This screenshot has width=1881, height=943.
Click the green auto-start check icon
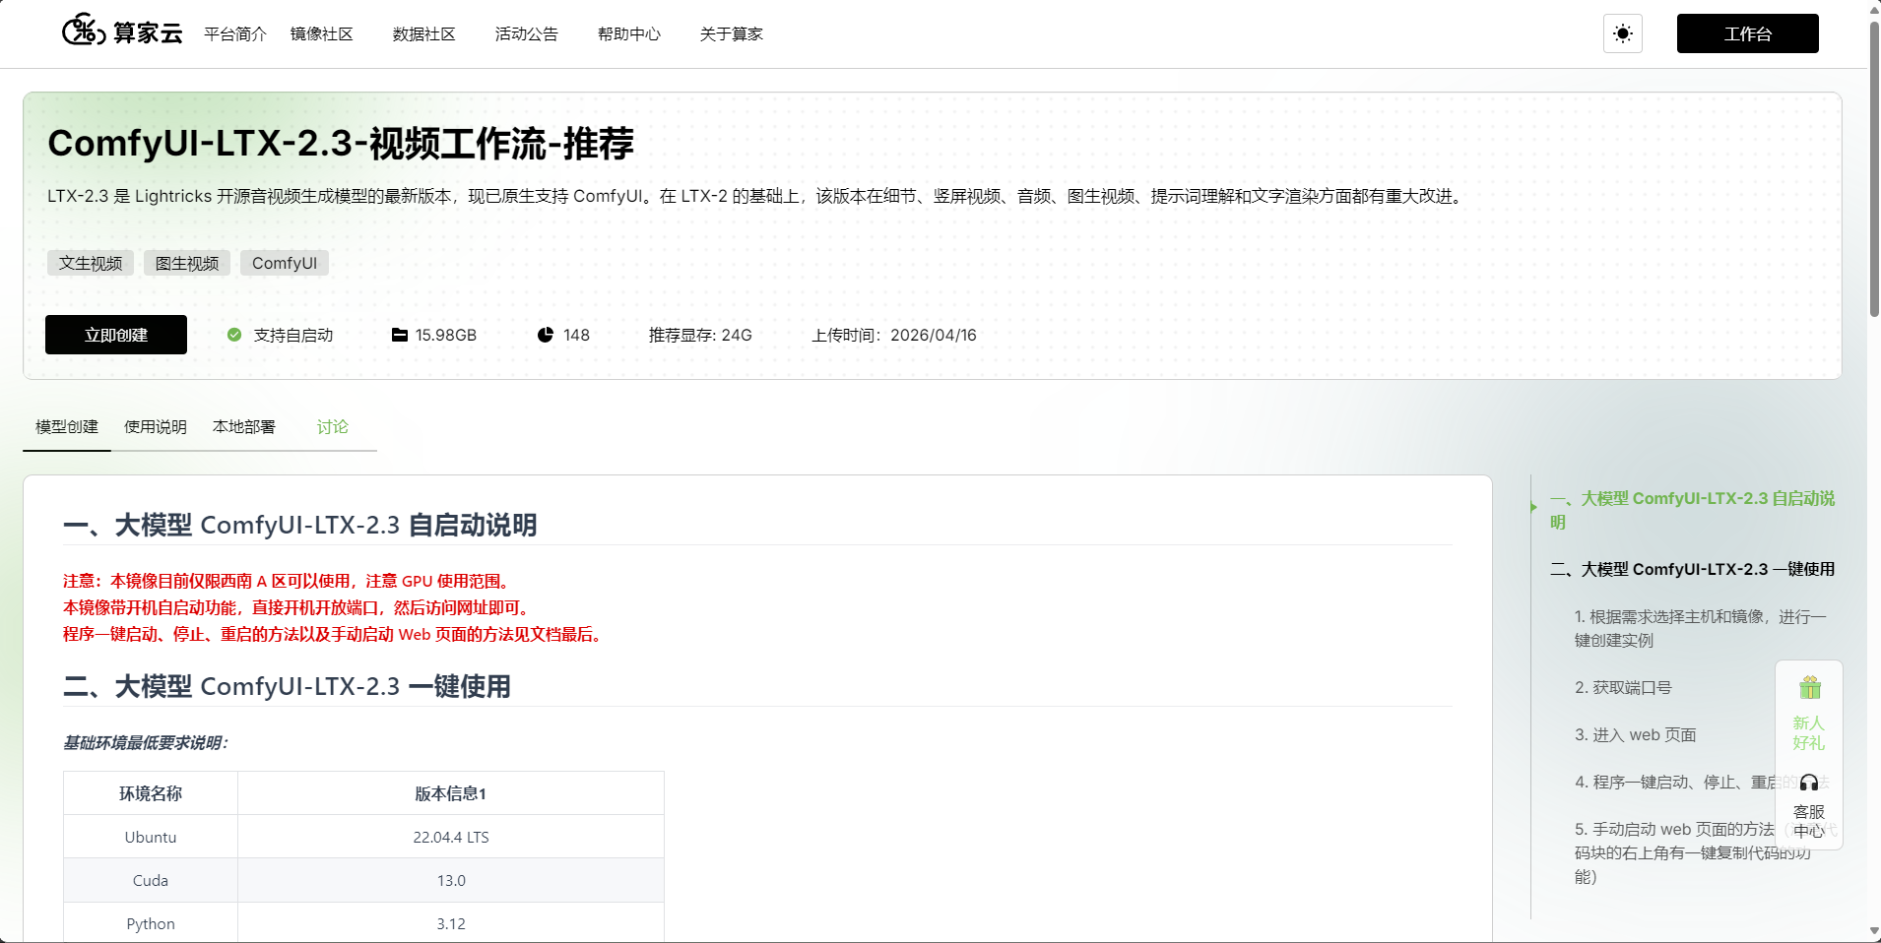coord(234,335)
